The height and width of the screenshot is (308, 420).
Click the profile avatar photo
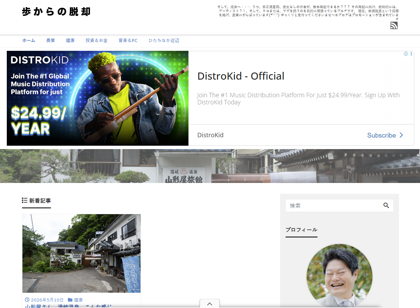click(340, 276)
